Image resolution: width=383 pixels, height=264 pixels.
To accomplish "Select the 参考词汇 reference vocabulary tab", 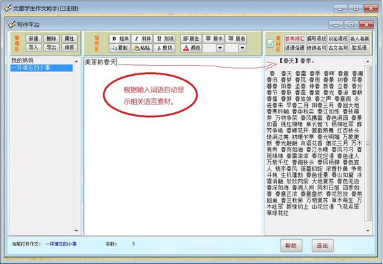I will (294, 38).
